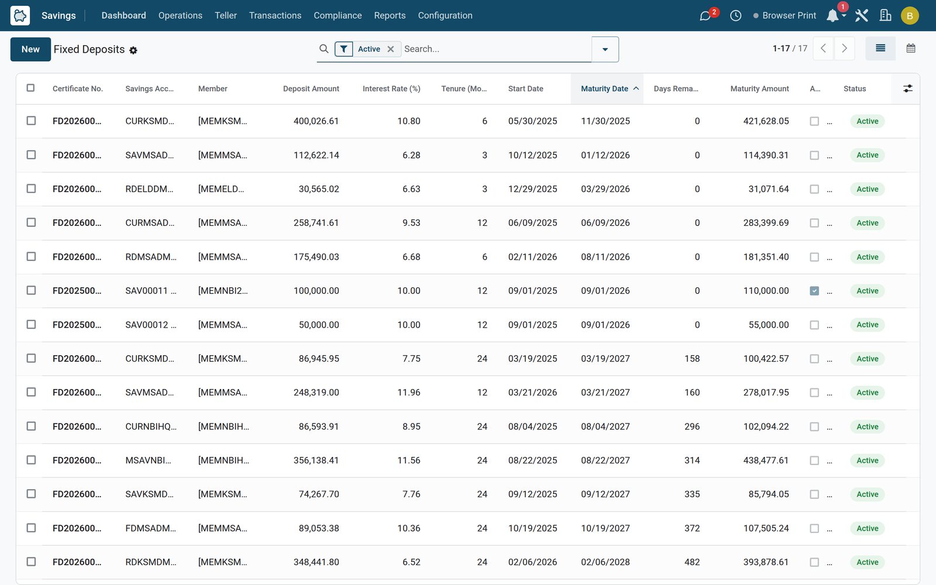936x585 pixels.
Task: Open the Savings app home icon
Action: (x=20, y=16)
